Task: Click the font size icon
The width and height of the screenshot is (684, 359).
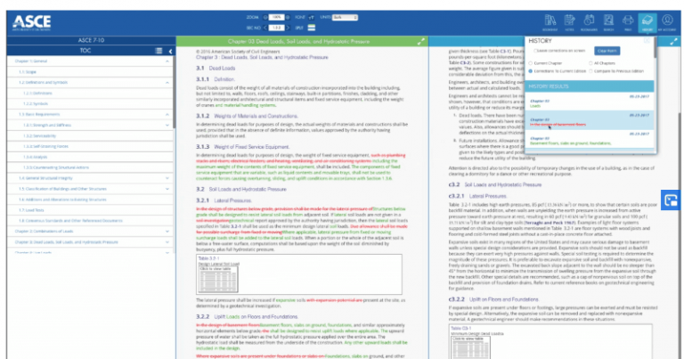Action: pos(312,18)
